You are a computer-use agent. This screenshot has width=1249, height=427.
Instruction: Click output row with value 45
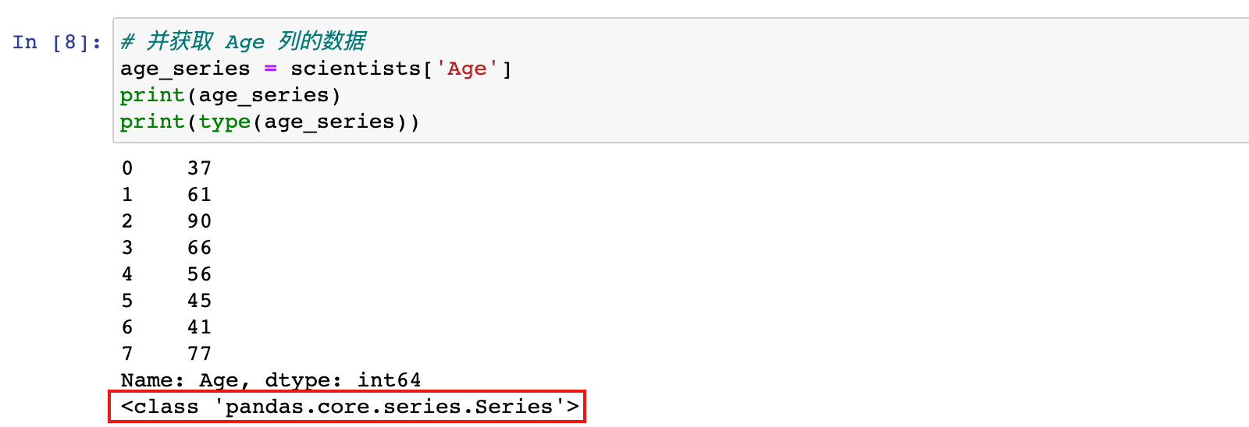click(x=166, y=301)
